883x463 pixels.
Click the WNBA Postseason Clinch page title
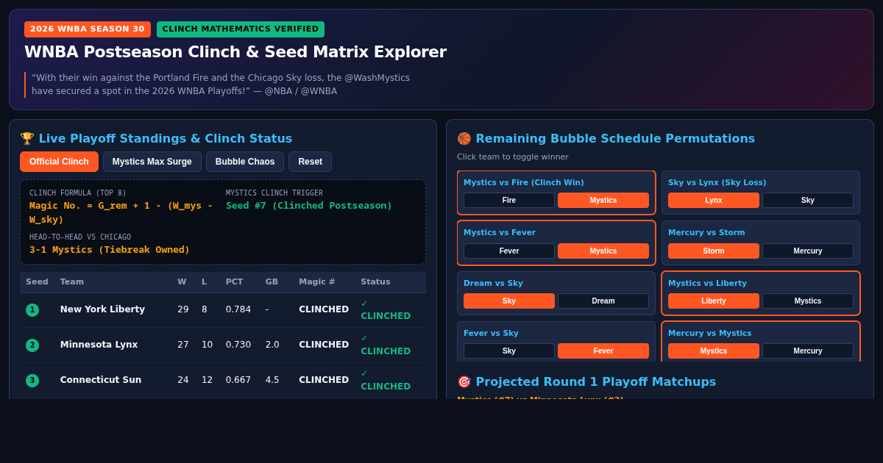click(235, 52)
